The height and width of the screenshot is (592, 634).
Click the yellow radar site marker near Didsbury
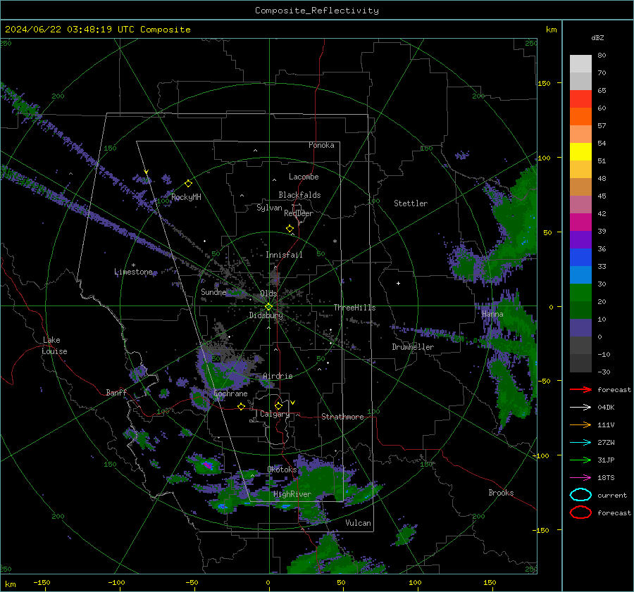[x=268, y=307]
